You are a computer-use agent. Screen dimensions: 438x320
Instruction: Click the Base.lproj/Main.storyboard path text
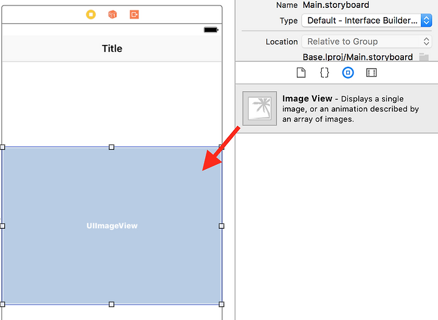coord(358,57)
